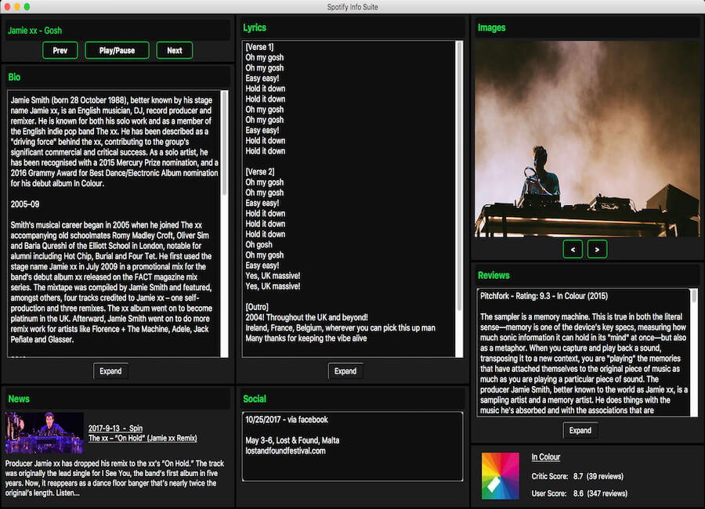Expand the Reviews panel
Image resolution: width=705 pixels, height=509 pixels.
point(580,431)
